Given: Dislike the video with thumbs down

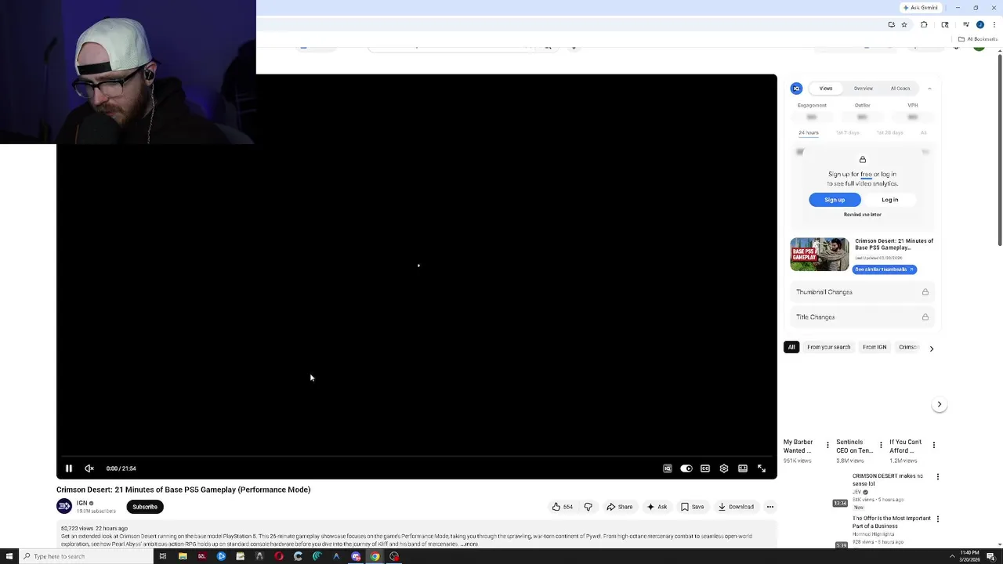Looking at the screenshot, I should (588, 507).
